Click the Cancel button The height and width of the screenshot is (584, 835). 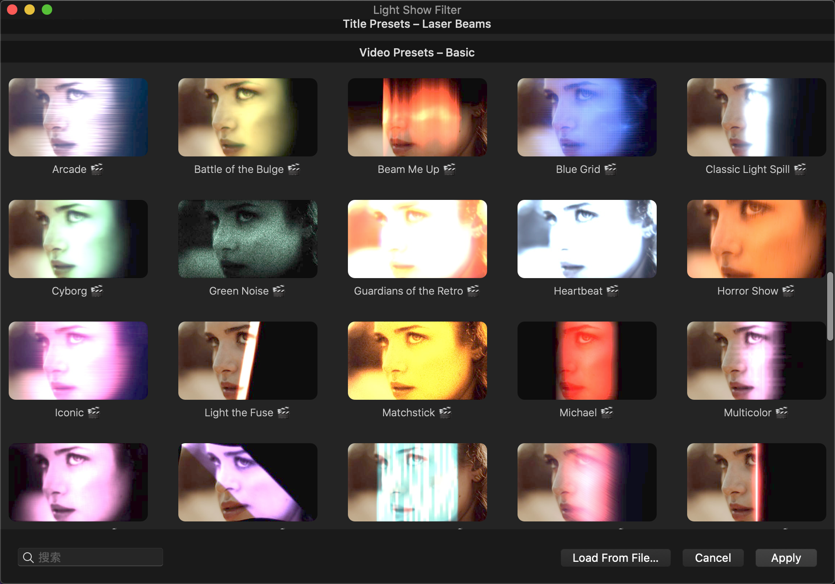[713, 557]
